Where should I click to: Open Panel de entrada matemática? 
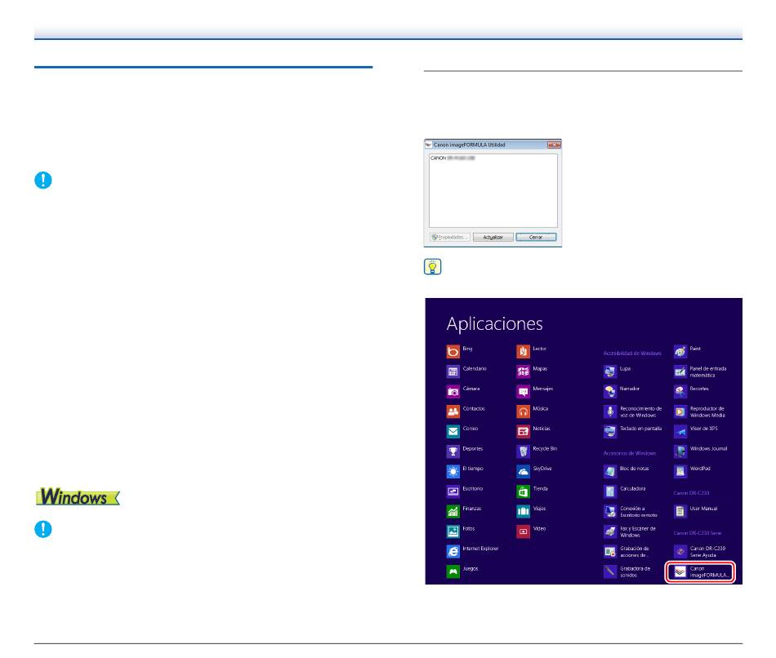[701, 371]
